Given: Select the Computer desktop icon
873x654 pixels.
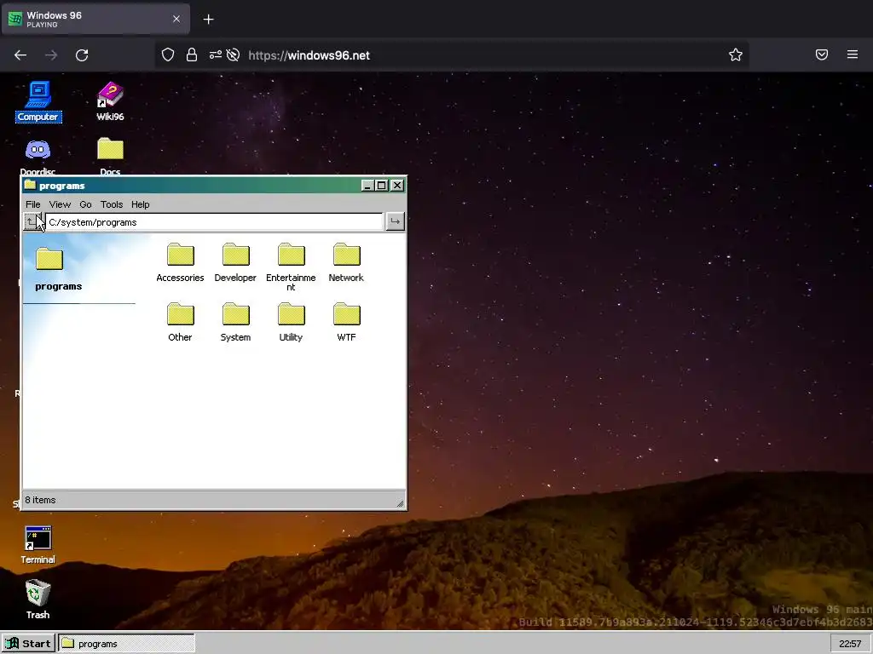Looking at the screenshot, I should [38, 101].
